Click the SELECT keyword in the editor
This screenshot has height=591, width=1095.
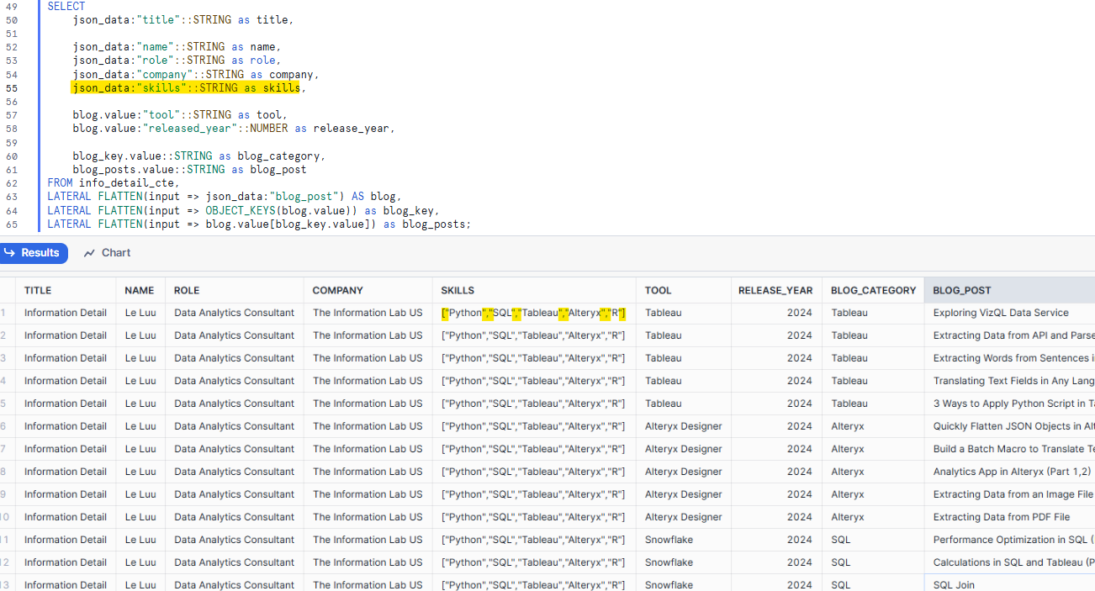(x=66, y=6)
